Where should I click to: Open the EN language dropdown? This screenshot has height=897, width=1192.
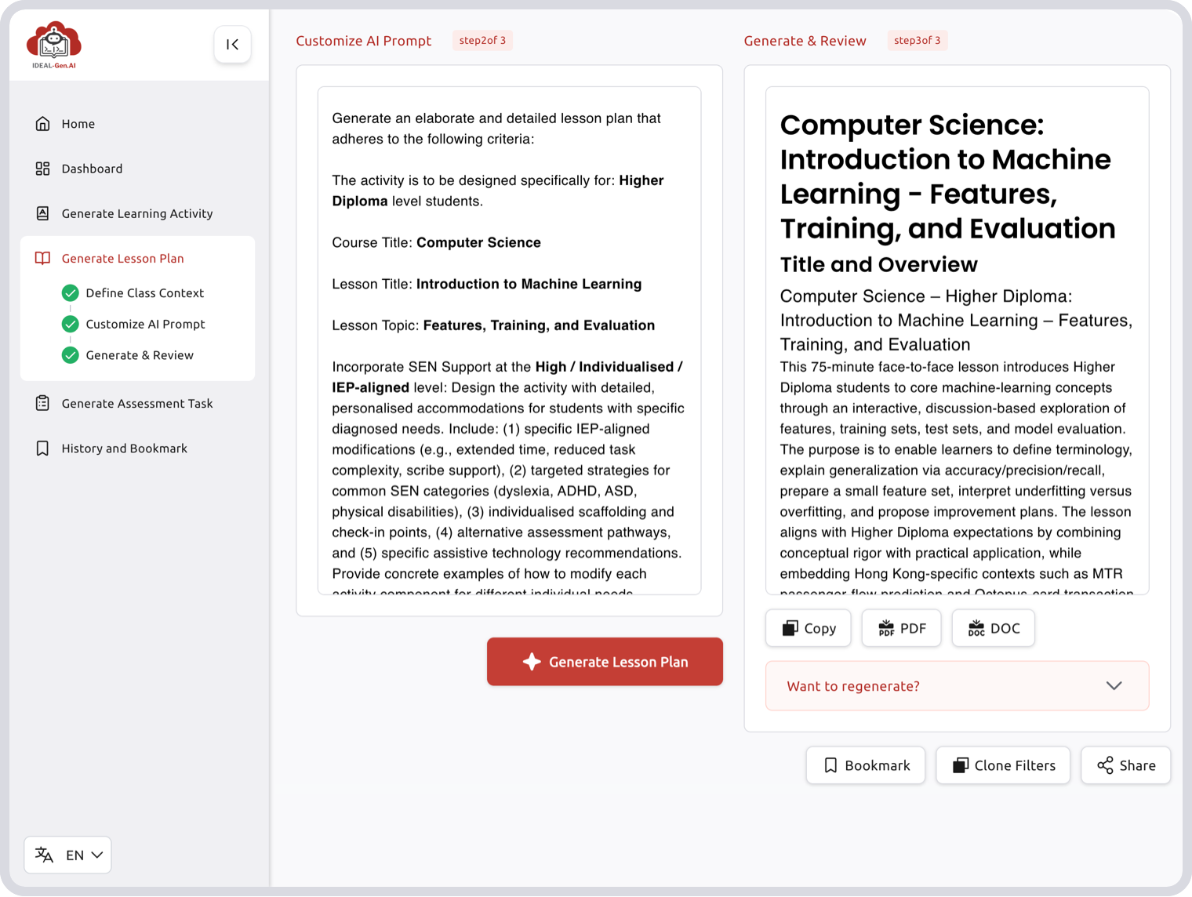click(x=67, y=855)
